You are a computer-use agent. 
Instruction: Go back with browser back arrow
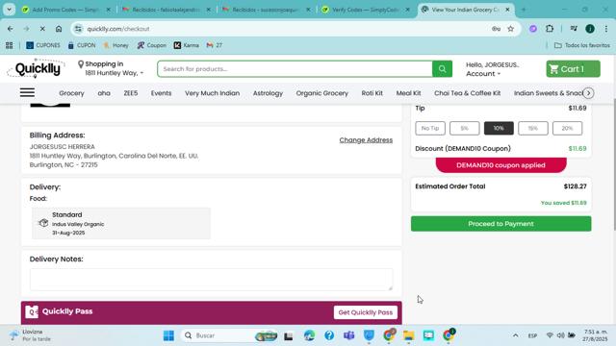[x=11, y=29]
